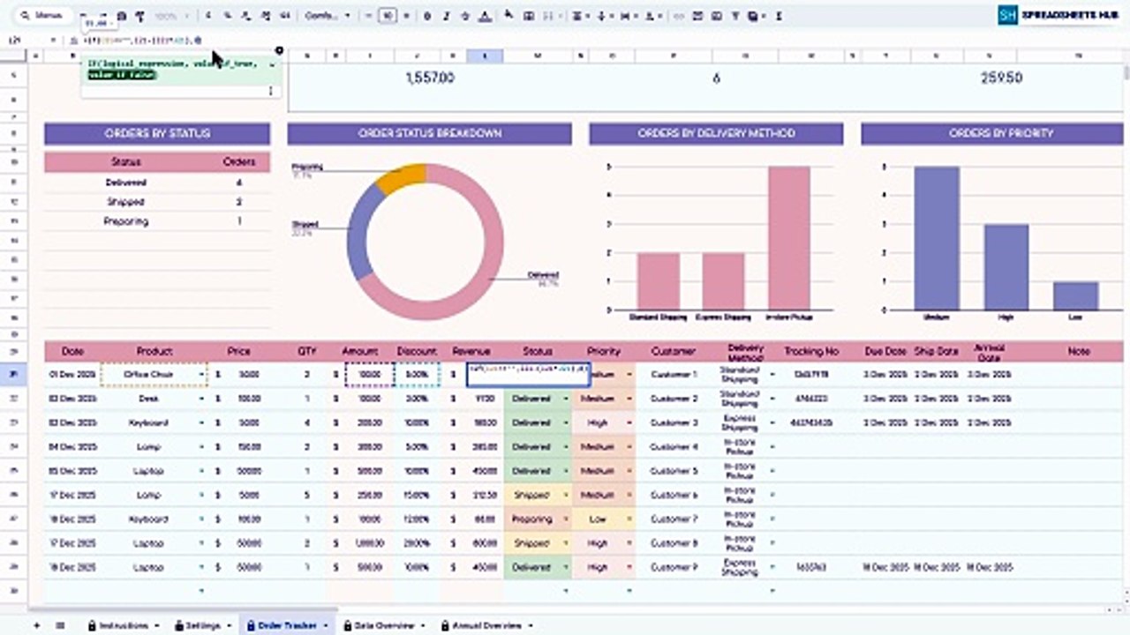Switch to the Settings sheet tab
This screenshot has width=1130, height=635.
[203, 624]
